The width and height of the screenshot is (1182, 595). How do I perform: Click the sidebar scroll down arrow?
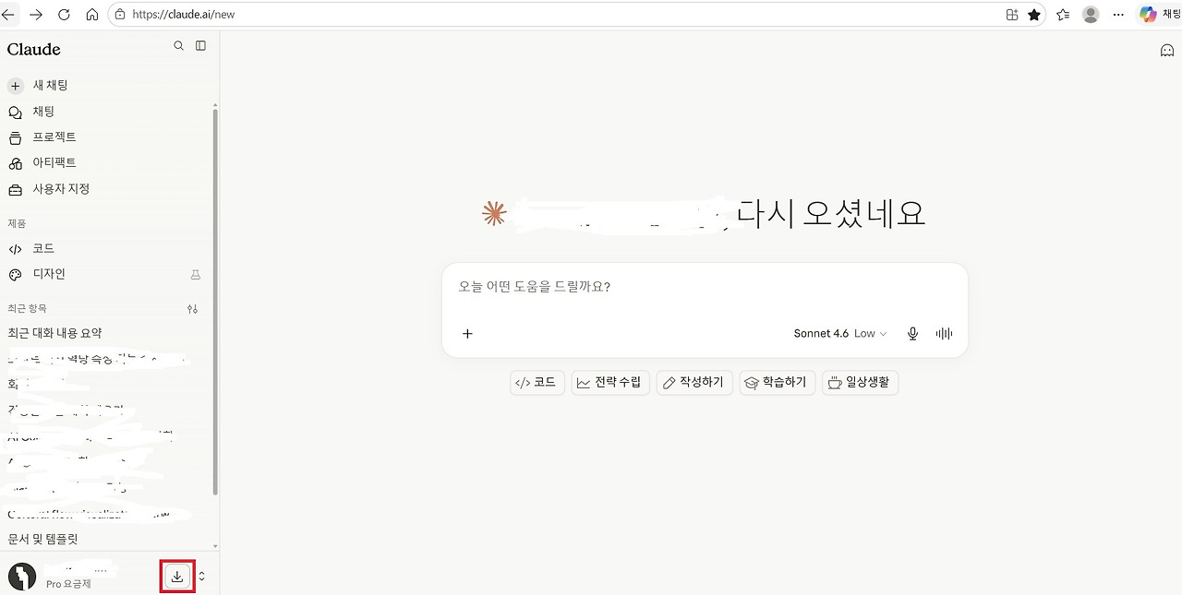tap(216, 546)
